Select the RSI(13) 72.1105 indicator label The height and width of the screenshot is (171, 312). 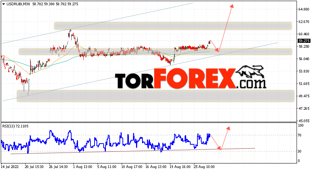15,126
